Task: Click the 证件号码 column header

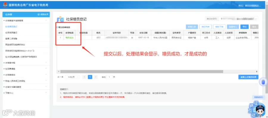Action: tap(116, 33)
